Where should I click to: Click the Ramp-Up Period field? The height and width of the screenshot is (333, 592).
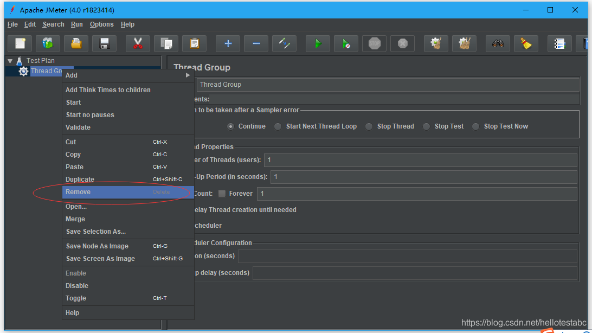(424, 177)
